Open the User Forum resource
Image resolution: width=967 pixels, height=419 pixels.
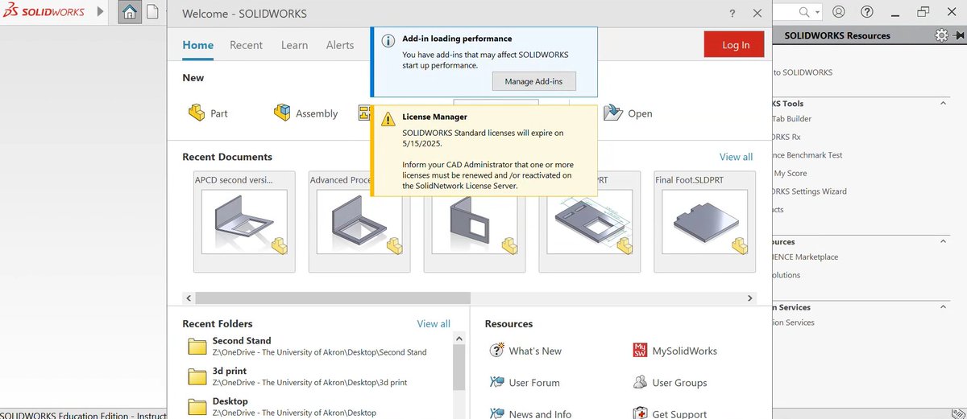click(525, 383)
